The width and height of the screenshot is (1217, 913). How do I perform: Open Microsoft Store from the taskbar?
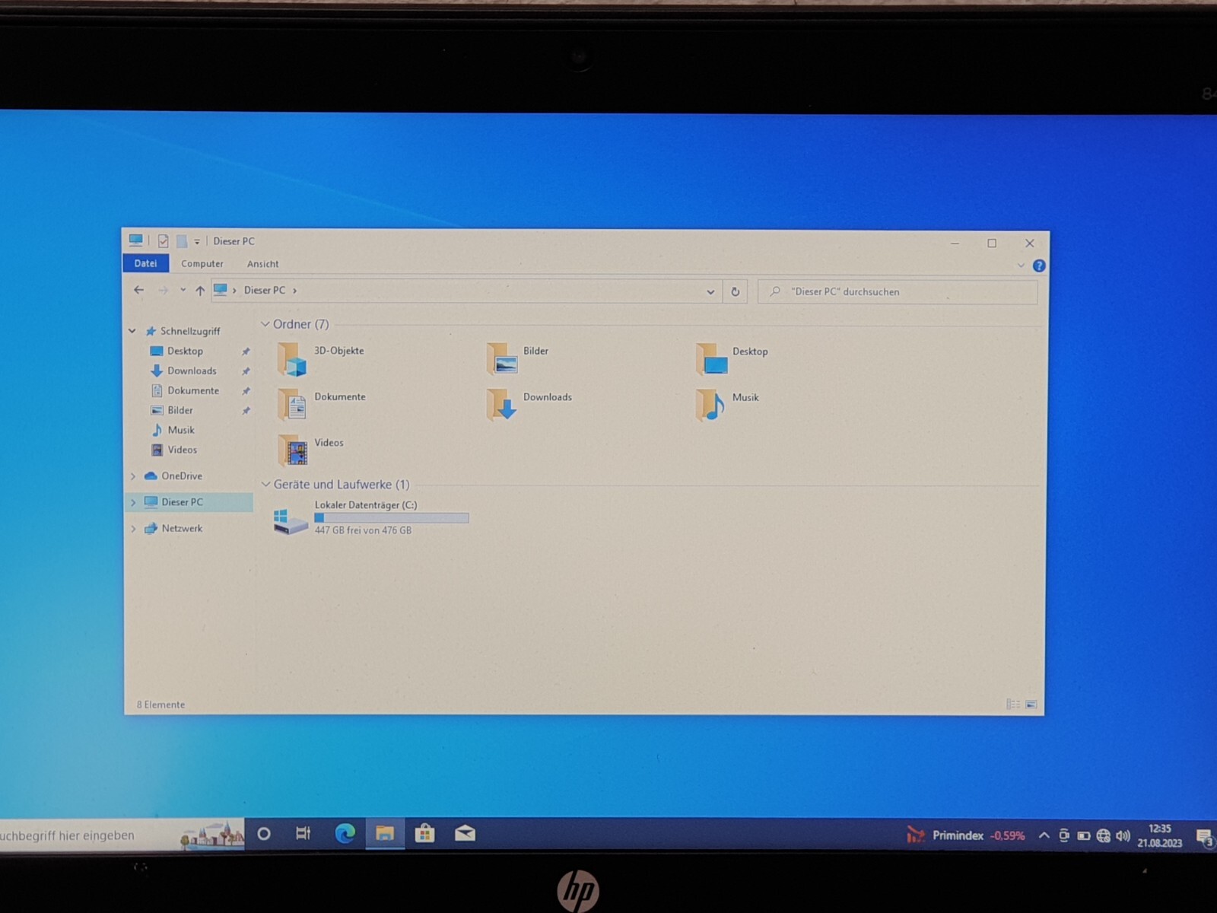coord(425,834)
